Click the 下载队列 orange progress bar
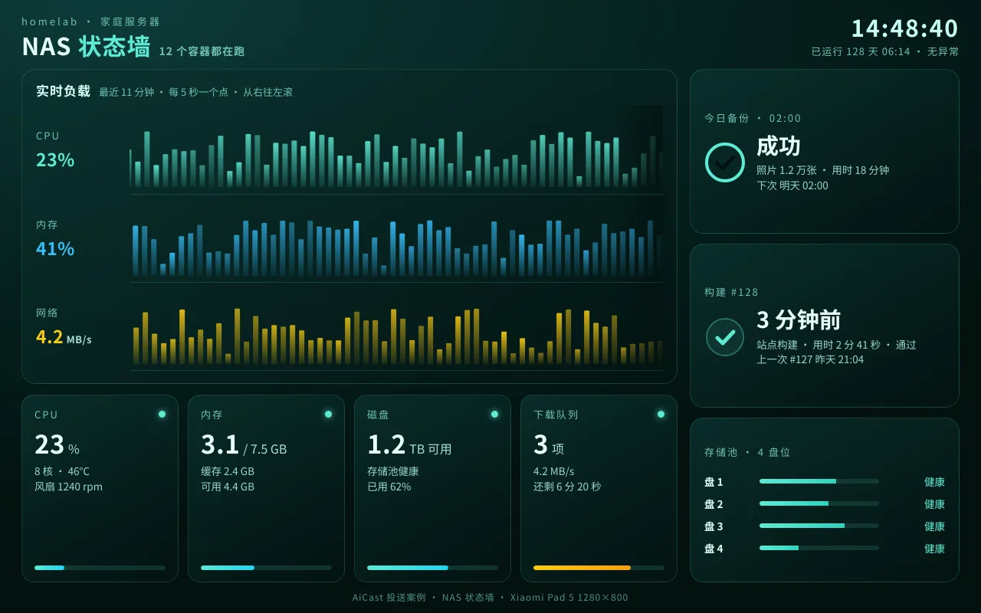Image resolution: width=981 pixels, height=613 pixels. point(599,568)
